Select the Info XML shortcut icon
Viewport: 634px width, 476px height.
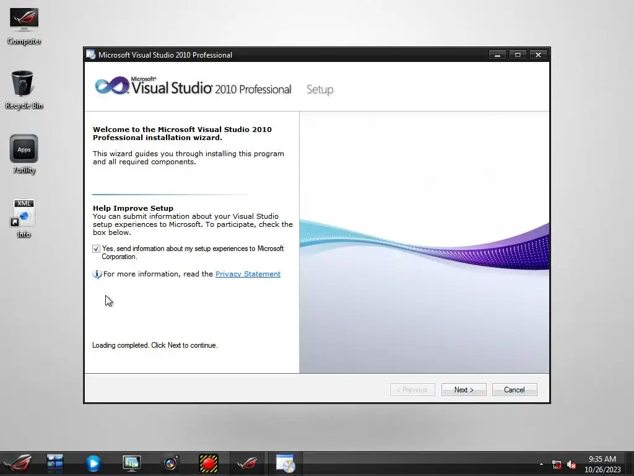pyautogui.click(x=24, y=219)
